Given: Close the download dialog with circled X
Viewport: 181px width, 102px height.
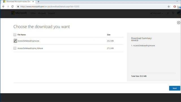Looking at the screenshot, I should point(178,23).
